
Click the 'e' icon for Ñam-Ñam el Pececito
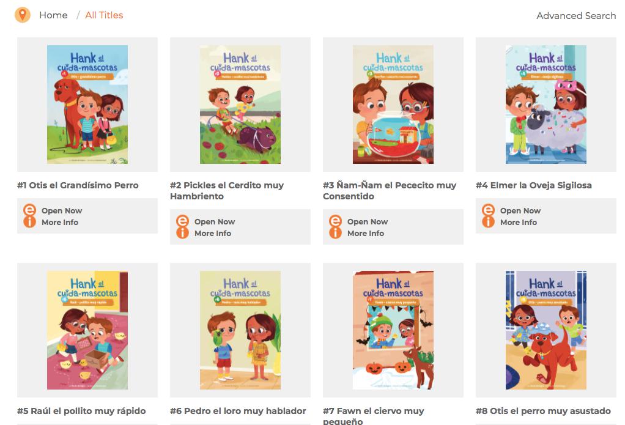[x=335, y=221]
